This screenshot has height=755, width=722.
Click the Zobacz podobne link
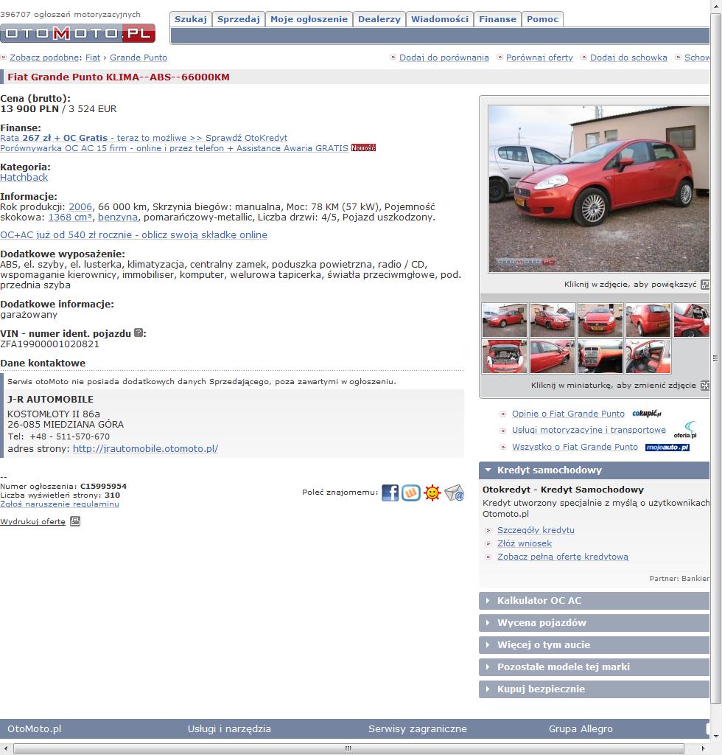pos(44,58)
